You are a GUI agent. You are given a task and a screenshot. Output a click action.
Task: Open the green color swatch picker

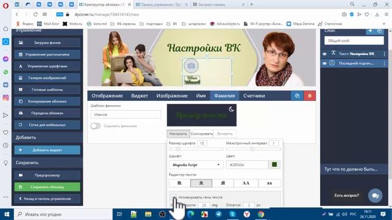click(x=274, y=164)
